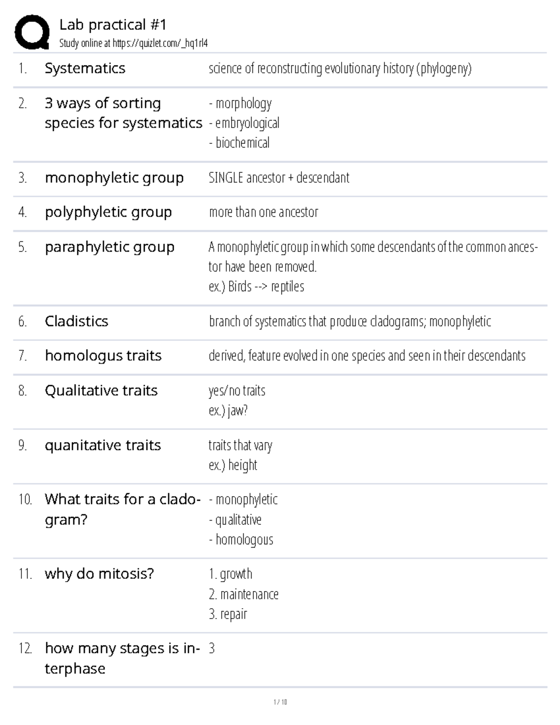Viewport: 560px width, 725px height.
Task: Select the "why do mitosis?" question
Action: (99, 574)
